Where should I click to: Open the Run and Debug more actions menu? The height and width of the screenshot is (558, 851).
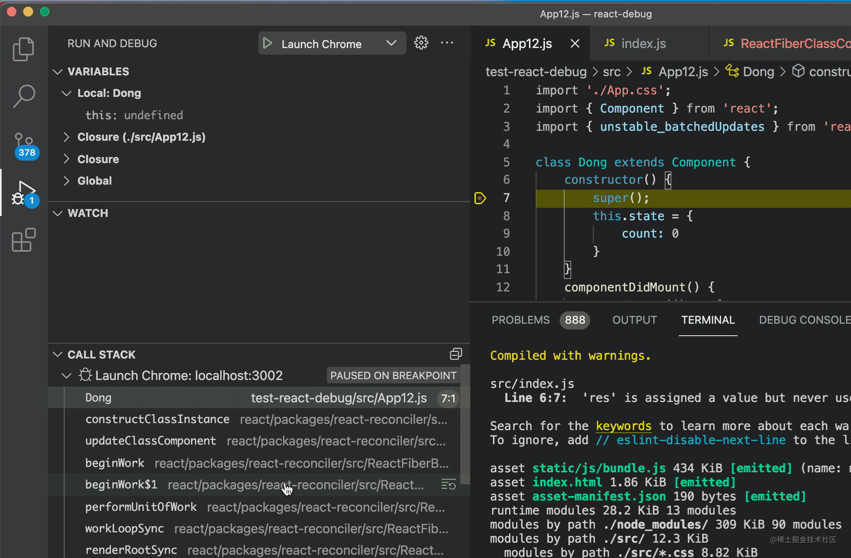[447, 43]
